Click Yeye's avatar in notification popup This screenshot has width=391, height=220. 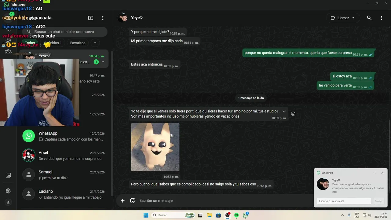click(x=323, y=184)
